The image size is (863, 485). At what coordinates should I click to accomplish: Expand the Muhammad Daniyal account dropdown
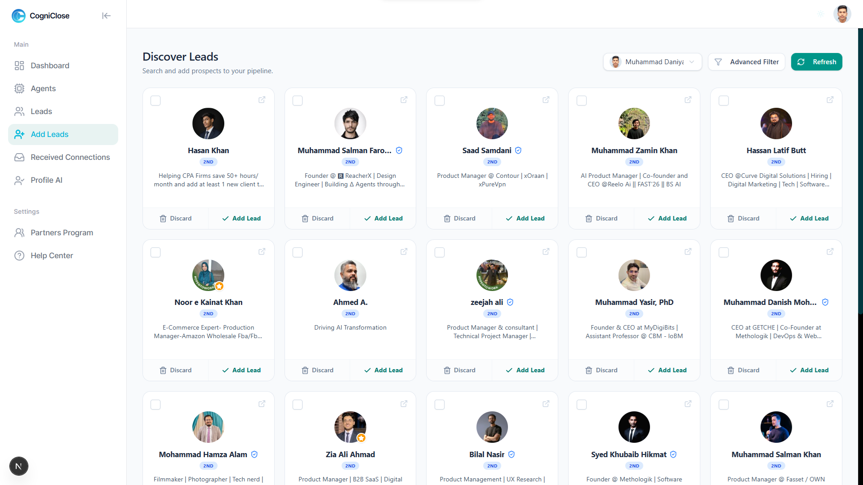click(x=652, y=62)
